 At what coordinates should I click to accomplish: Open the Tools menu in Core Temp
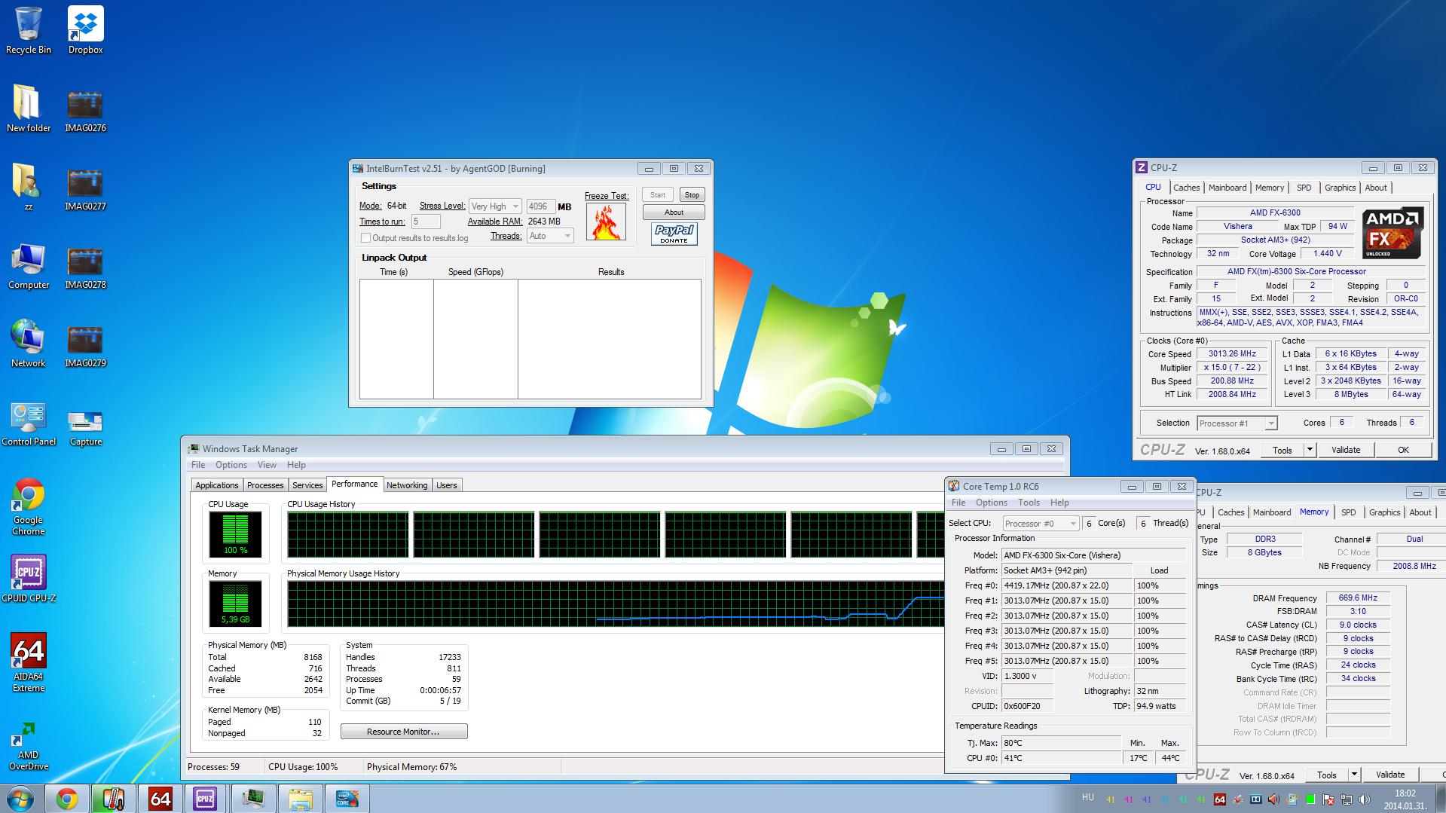(x=1029, y=503)
